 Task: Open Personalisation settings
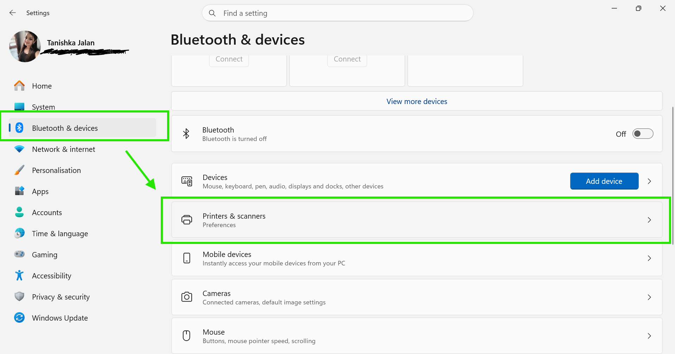(83, 170)
